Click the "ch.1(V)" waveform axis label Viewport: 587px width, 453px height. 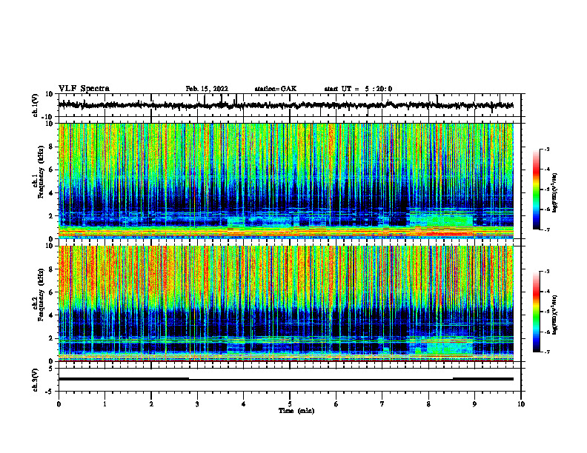(x=36, y=105)
